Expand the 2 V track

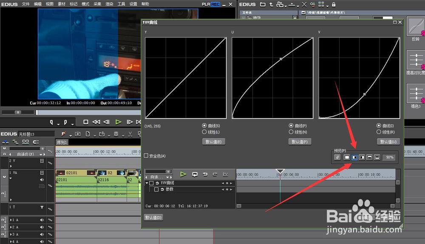(11, 166)
